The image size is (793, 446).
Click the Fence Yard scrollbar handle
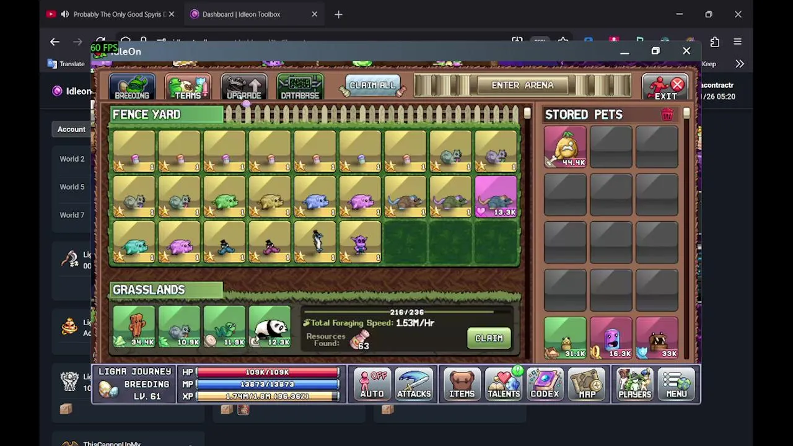pos(527,113)
